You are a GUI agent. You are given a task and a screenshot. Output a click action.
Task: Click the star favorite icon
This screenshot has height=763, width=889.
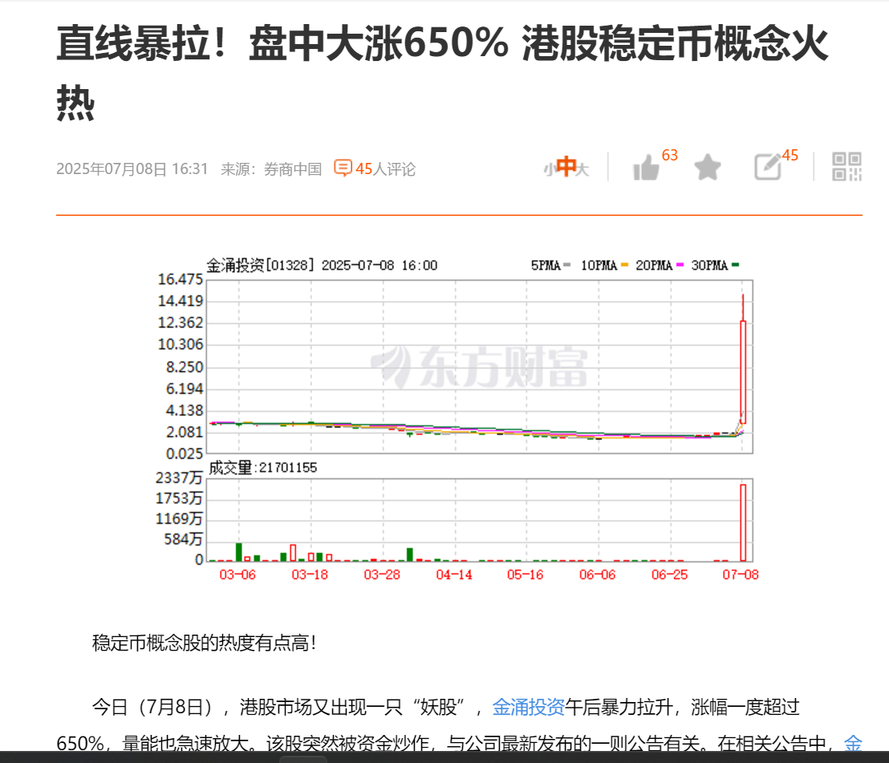tap(708, 167)
